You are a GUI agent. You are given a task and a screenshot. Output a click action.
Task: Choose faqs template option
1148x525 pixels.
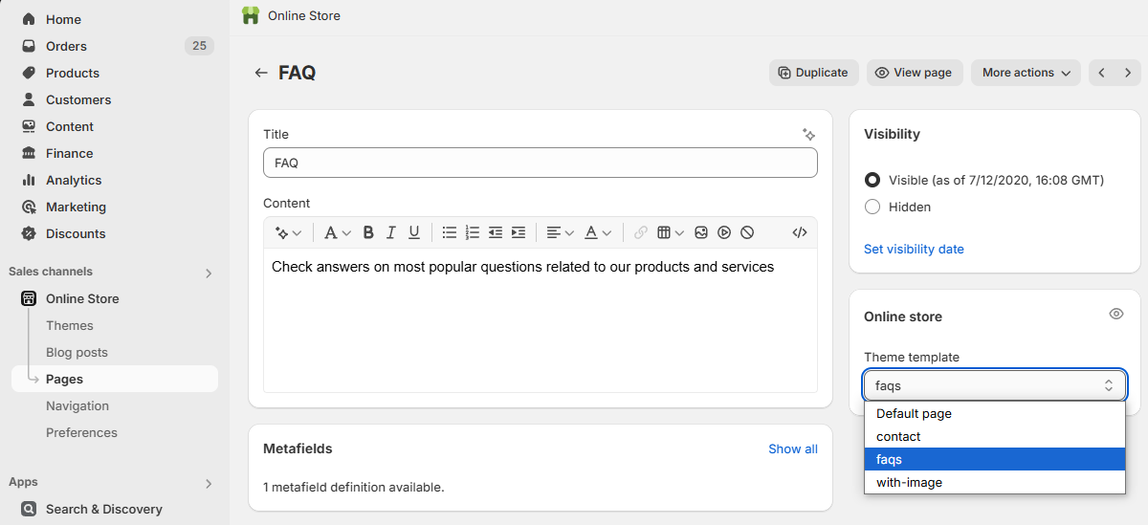995,460
